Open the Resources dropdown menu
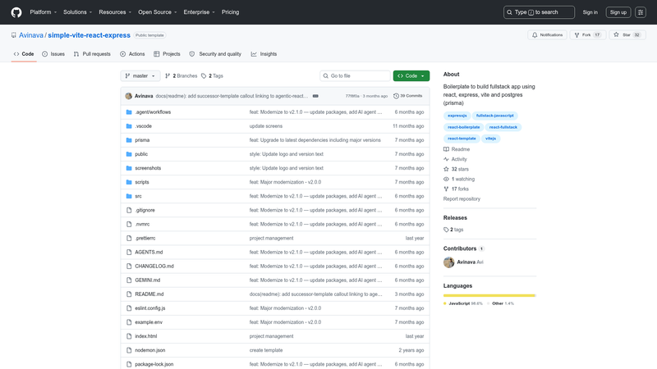This screenshot has width=657, height=369. coord(115,12)
